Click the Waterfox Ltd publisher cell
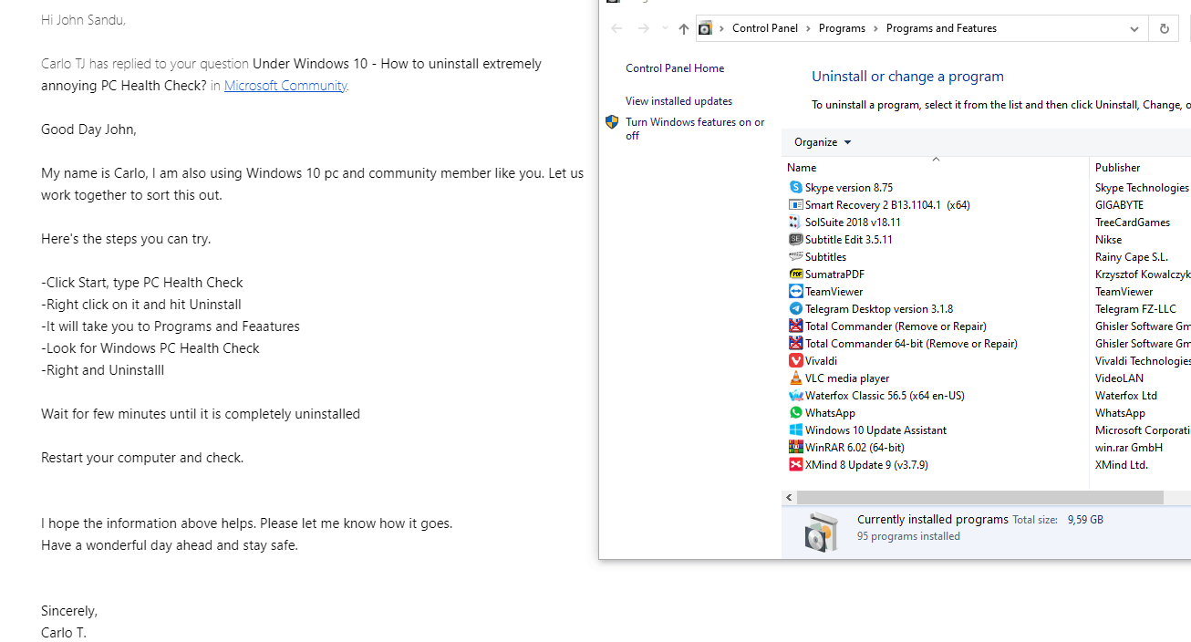The height and width of the screenshot is (642, 1191). [1126, 395]
